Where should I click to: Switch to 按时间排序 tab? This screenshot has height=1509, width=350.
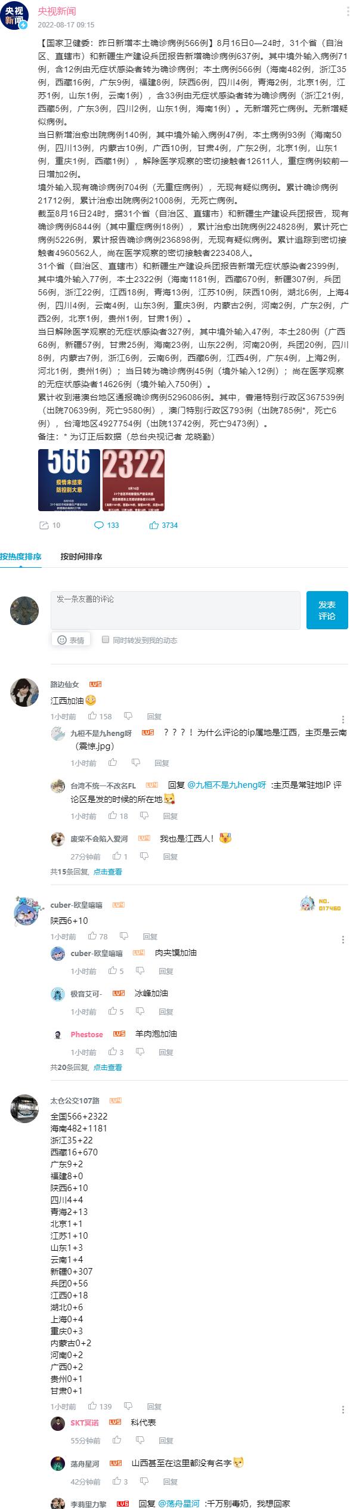[x=81, y=556]
